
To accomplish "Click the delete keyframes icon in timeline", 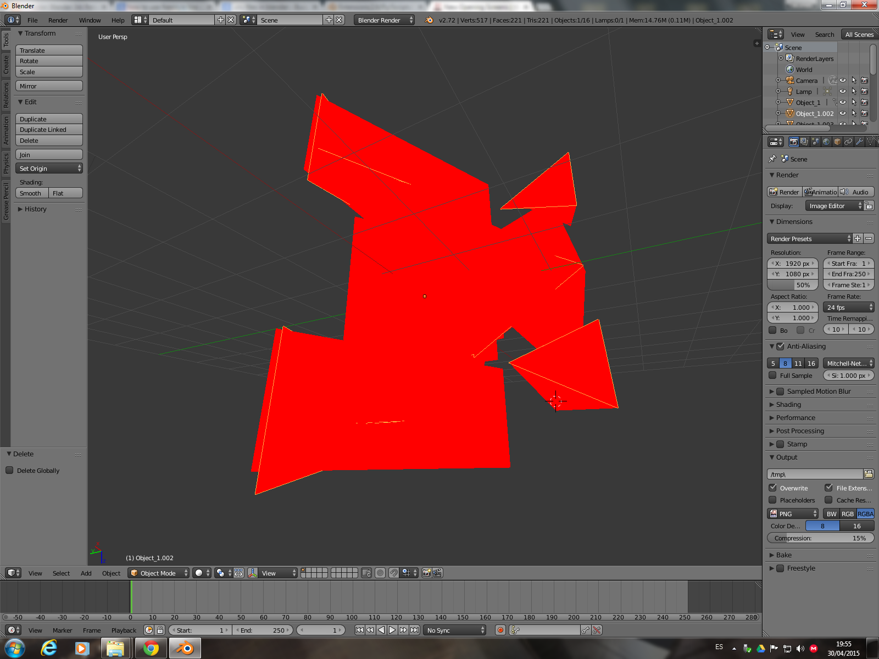I will tap(597, 630).
